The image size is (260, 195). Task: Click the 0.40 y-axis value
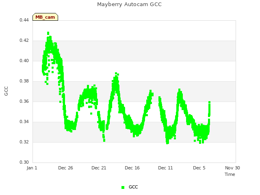click(x=24, y=61)
